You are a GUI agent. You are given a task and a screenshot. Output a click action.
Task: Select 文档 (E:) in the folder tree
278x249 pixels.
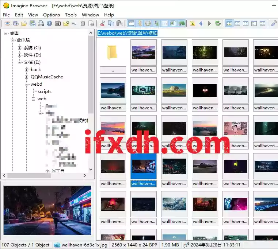coord(32,62)
